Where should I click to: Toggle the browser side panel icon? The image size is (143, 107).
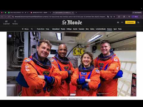[124, 17]
